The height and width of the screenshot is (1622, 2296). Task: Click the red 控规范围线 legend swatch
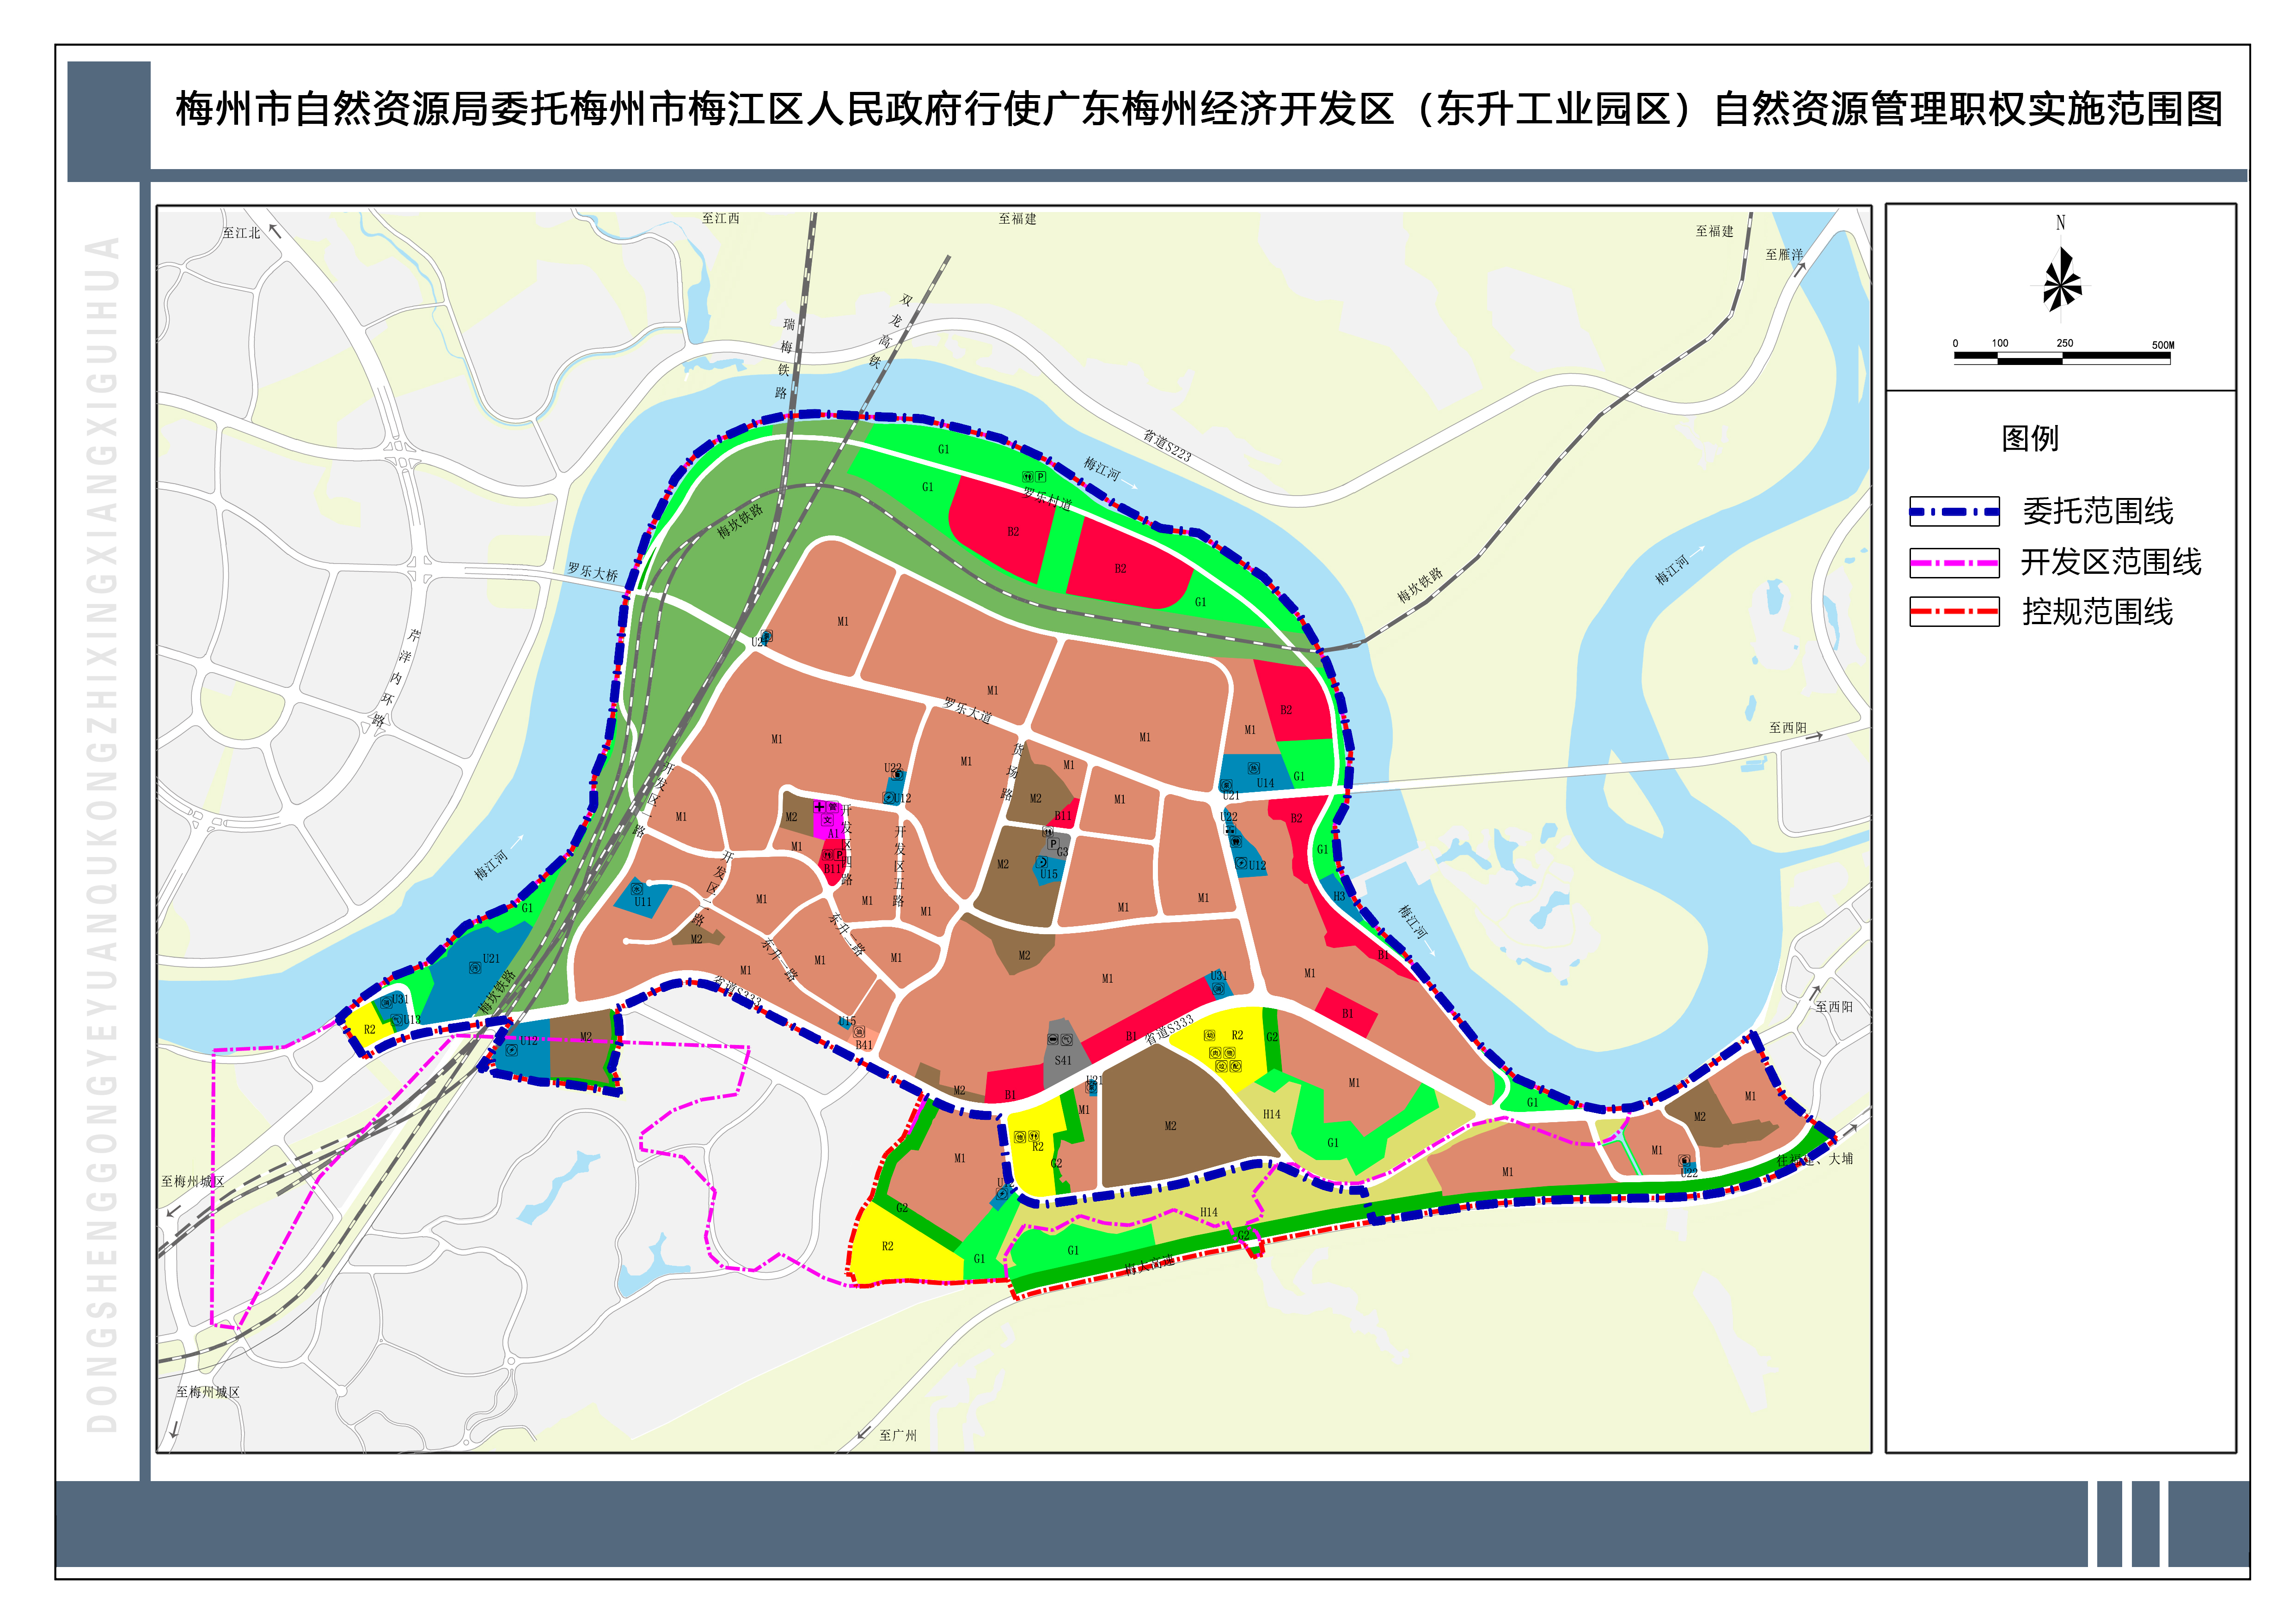pyautogui.click(x=1954, y=612)
